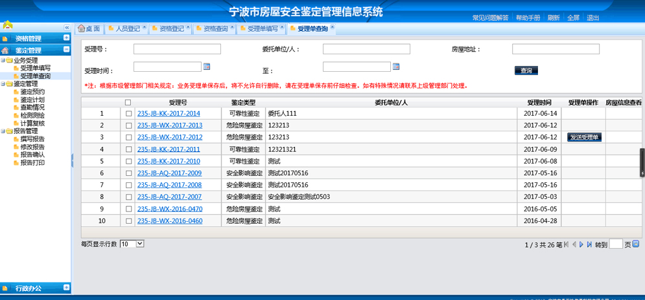Open record link 235-JB-WX-2017-2013
The width and height of the screenshot is (645, 300).
coord(169,125)
